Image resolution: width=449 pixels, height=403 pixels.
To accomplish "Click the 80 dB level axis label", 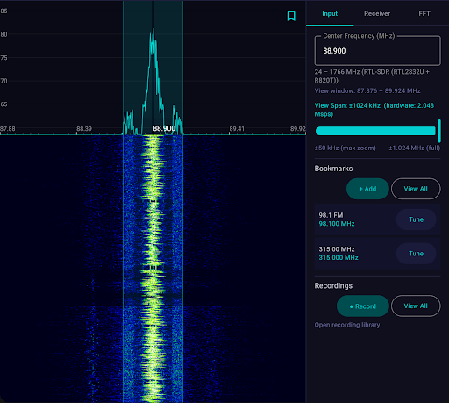I will [x=4, y=34].
